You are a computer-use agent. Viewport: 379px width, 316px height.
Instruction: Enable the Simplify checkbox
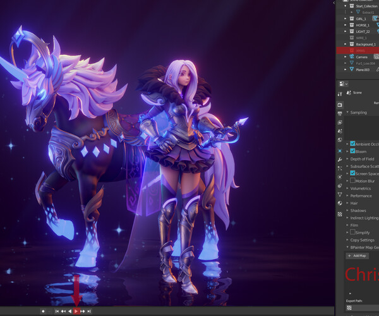point(352,232)
